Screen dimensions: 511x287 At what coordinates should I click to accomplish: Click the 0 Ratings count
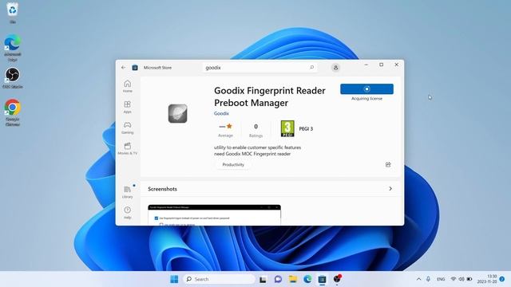pyautogui.click(x=255, y=130)
